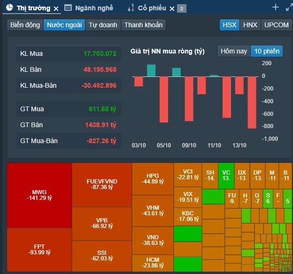Click the tallest green bar after 03/10
Viewport: 293px width, 274px height.
[151, 70]
